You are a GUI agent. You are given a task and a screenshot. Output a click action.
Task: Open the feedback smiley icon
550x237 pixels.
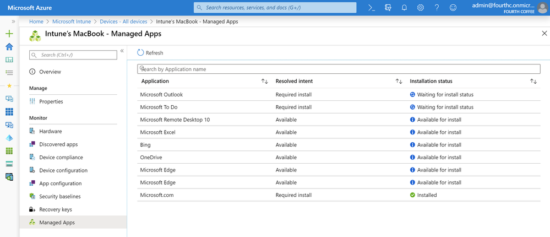453,8
